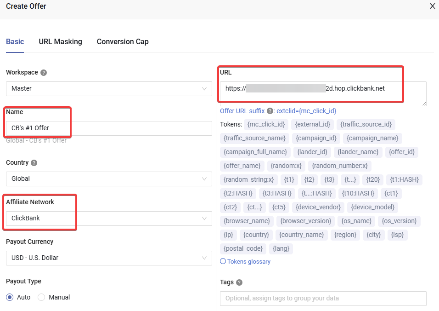Insert the {random_number:x} token

(x=340, y=166)
